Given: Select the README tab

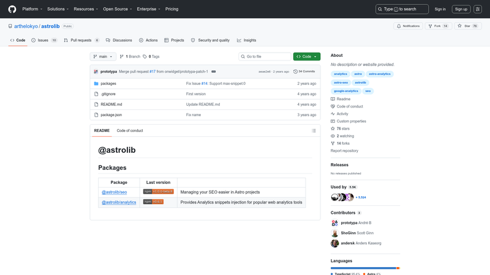Looking at the screenshot, I should tap(102, 131).
